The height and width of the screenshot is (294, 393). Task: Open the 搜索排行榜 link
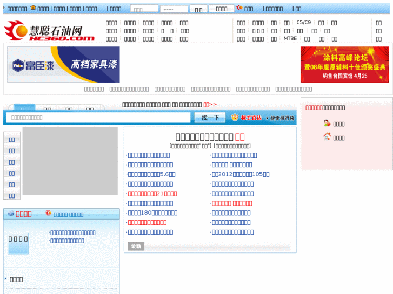tap(282, 118)
